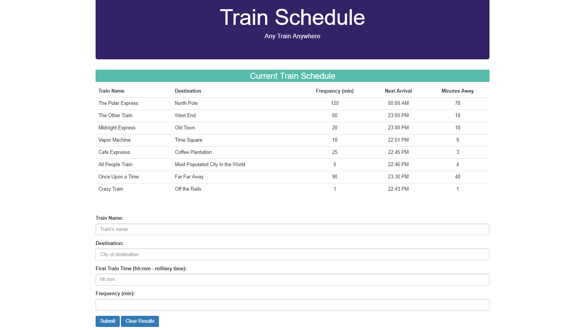Click the Old Town destination cell
This screenshot has width=582, height=330.
pos(185,128)
